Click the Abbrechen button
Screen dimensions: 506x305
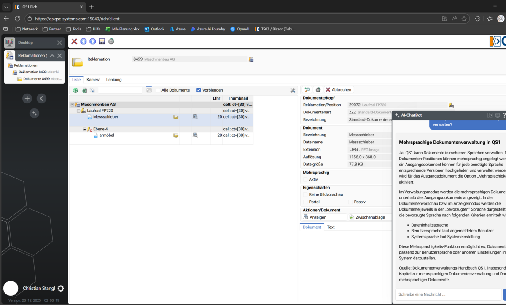(338, 90)
